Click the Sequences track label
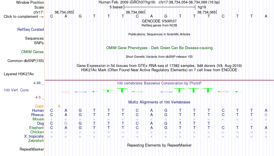The image size is (274, 156). (x=34, y=38)
